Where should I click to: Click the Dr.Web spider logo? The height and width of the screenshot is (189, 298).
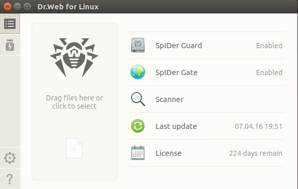(74, 58)
